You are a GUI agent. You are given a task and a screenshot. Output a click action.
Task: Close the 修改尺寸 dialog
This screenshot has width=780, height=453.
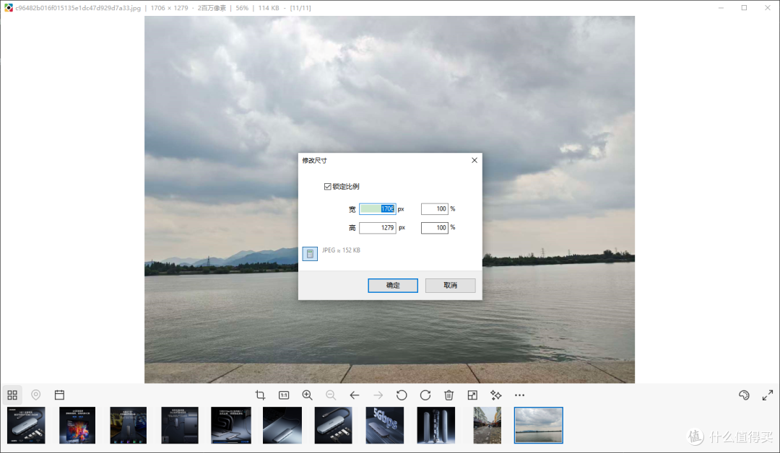coord(474,160)
